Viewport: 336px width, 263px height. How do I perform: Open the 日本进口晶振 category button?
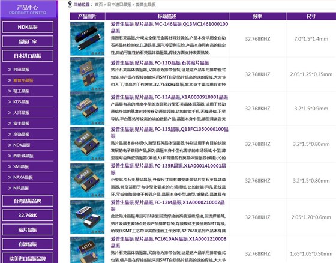tap(28, 56)
